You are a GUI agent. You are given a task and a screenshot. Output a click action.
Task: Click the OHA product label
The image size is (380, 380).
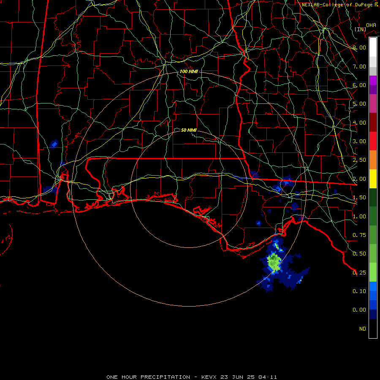(371, 25)
